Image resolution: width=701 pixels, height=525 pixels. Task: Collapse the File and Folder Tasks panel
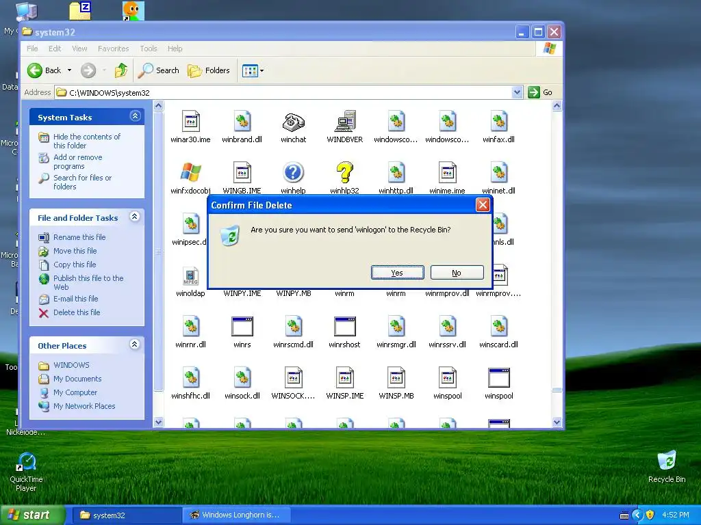(135, 217)
